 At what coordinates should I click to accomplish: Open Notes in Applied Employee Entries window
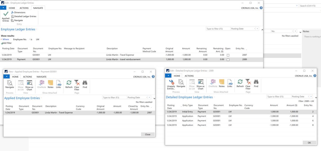[51, 84]
